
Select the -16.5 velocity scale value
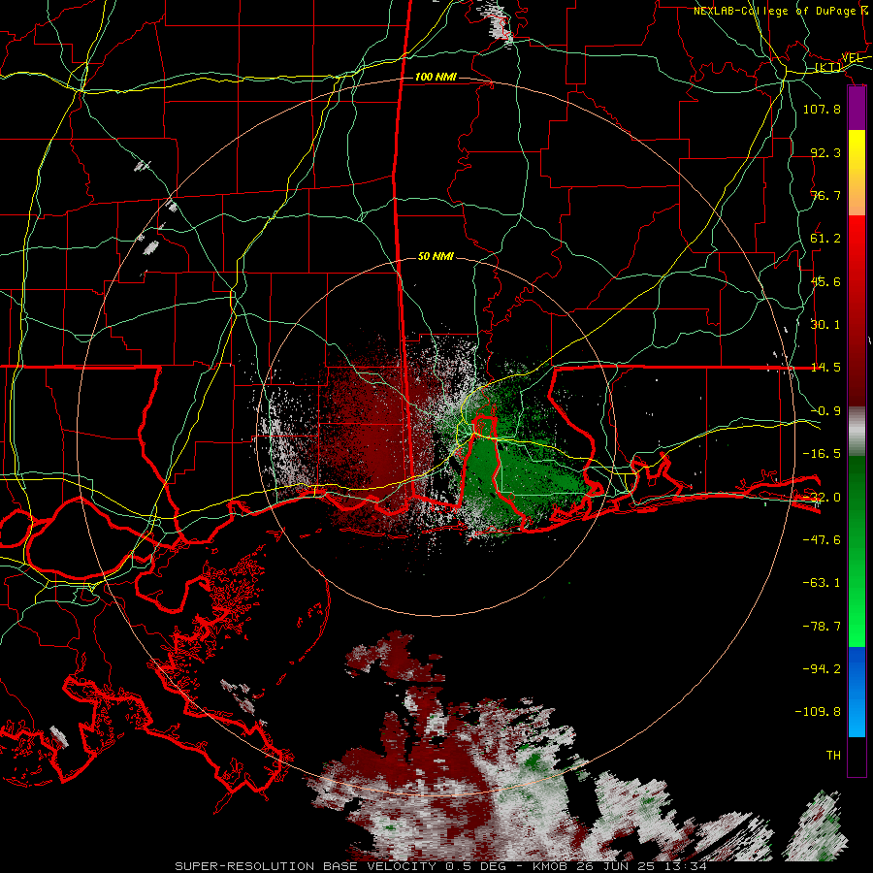822,454
